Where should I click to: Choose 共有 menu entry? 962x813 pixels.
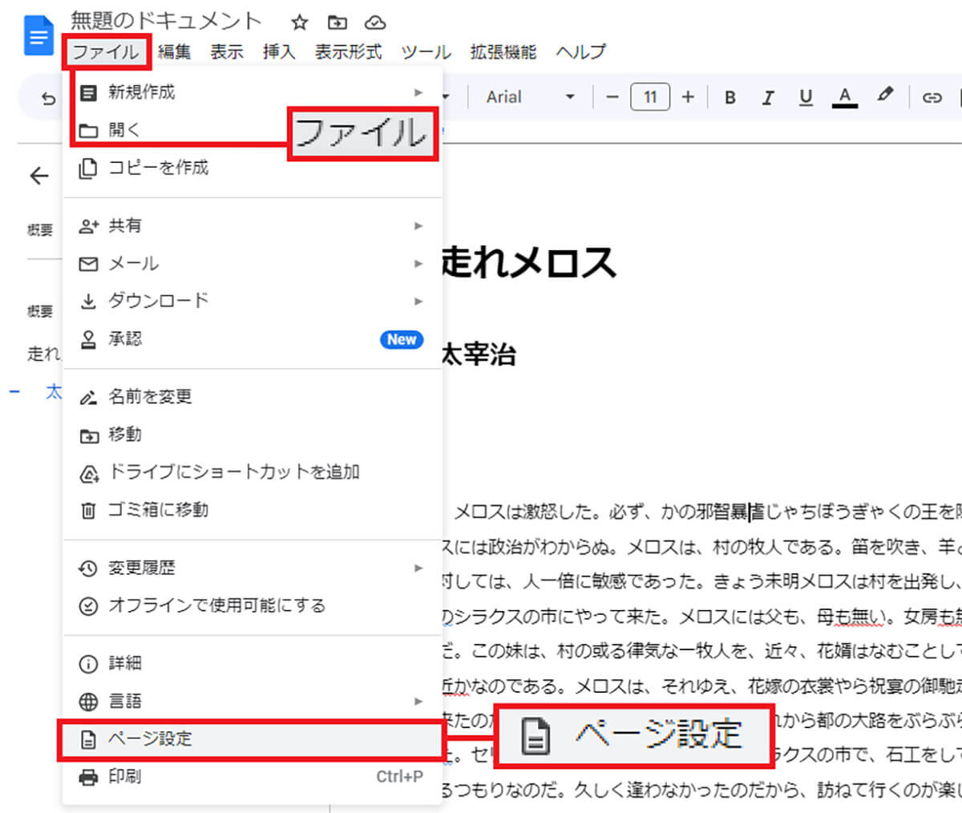coord(253,226)
